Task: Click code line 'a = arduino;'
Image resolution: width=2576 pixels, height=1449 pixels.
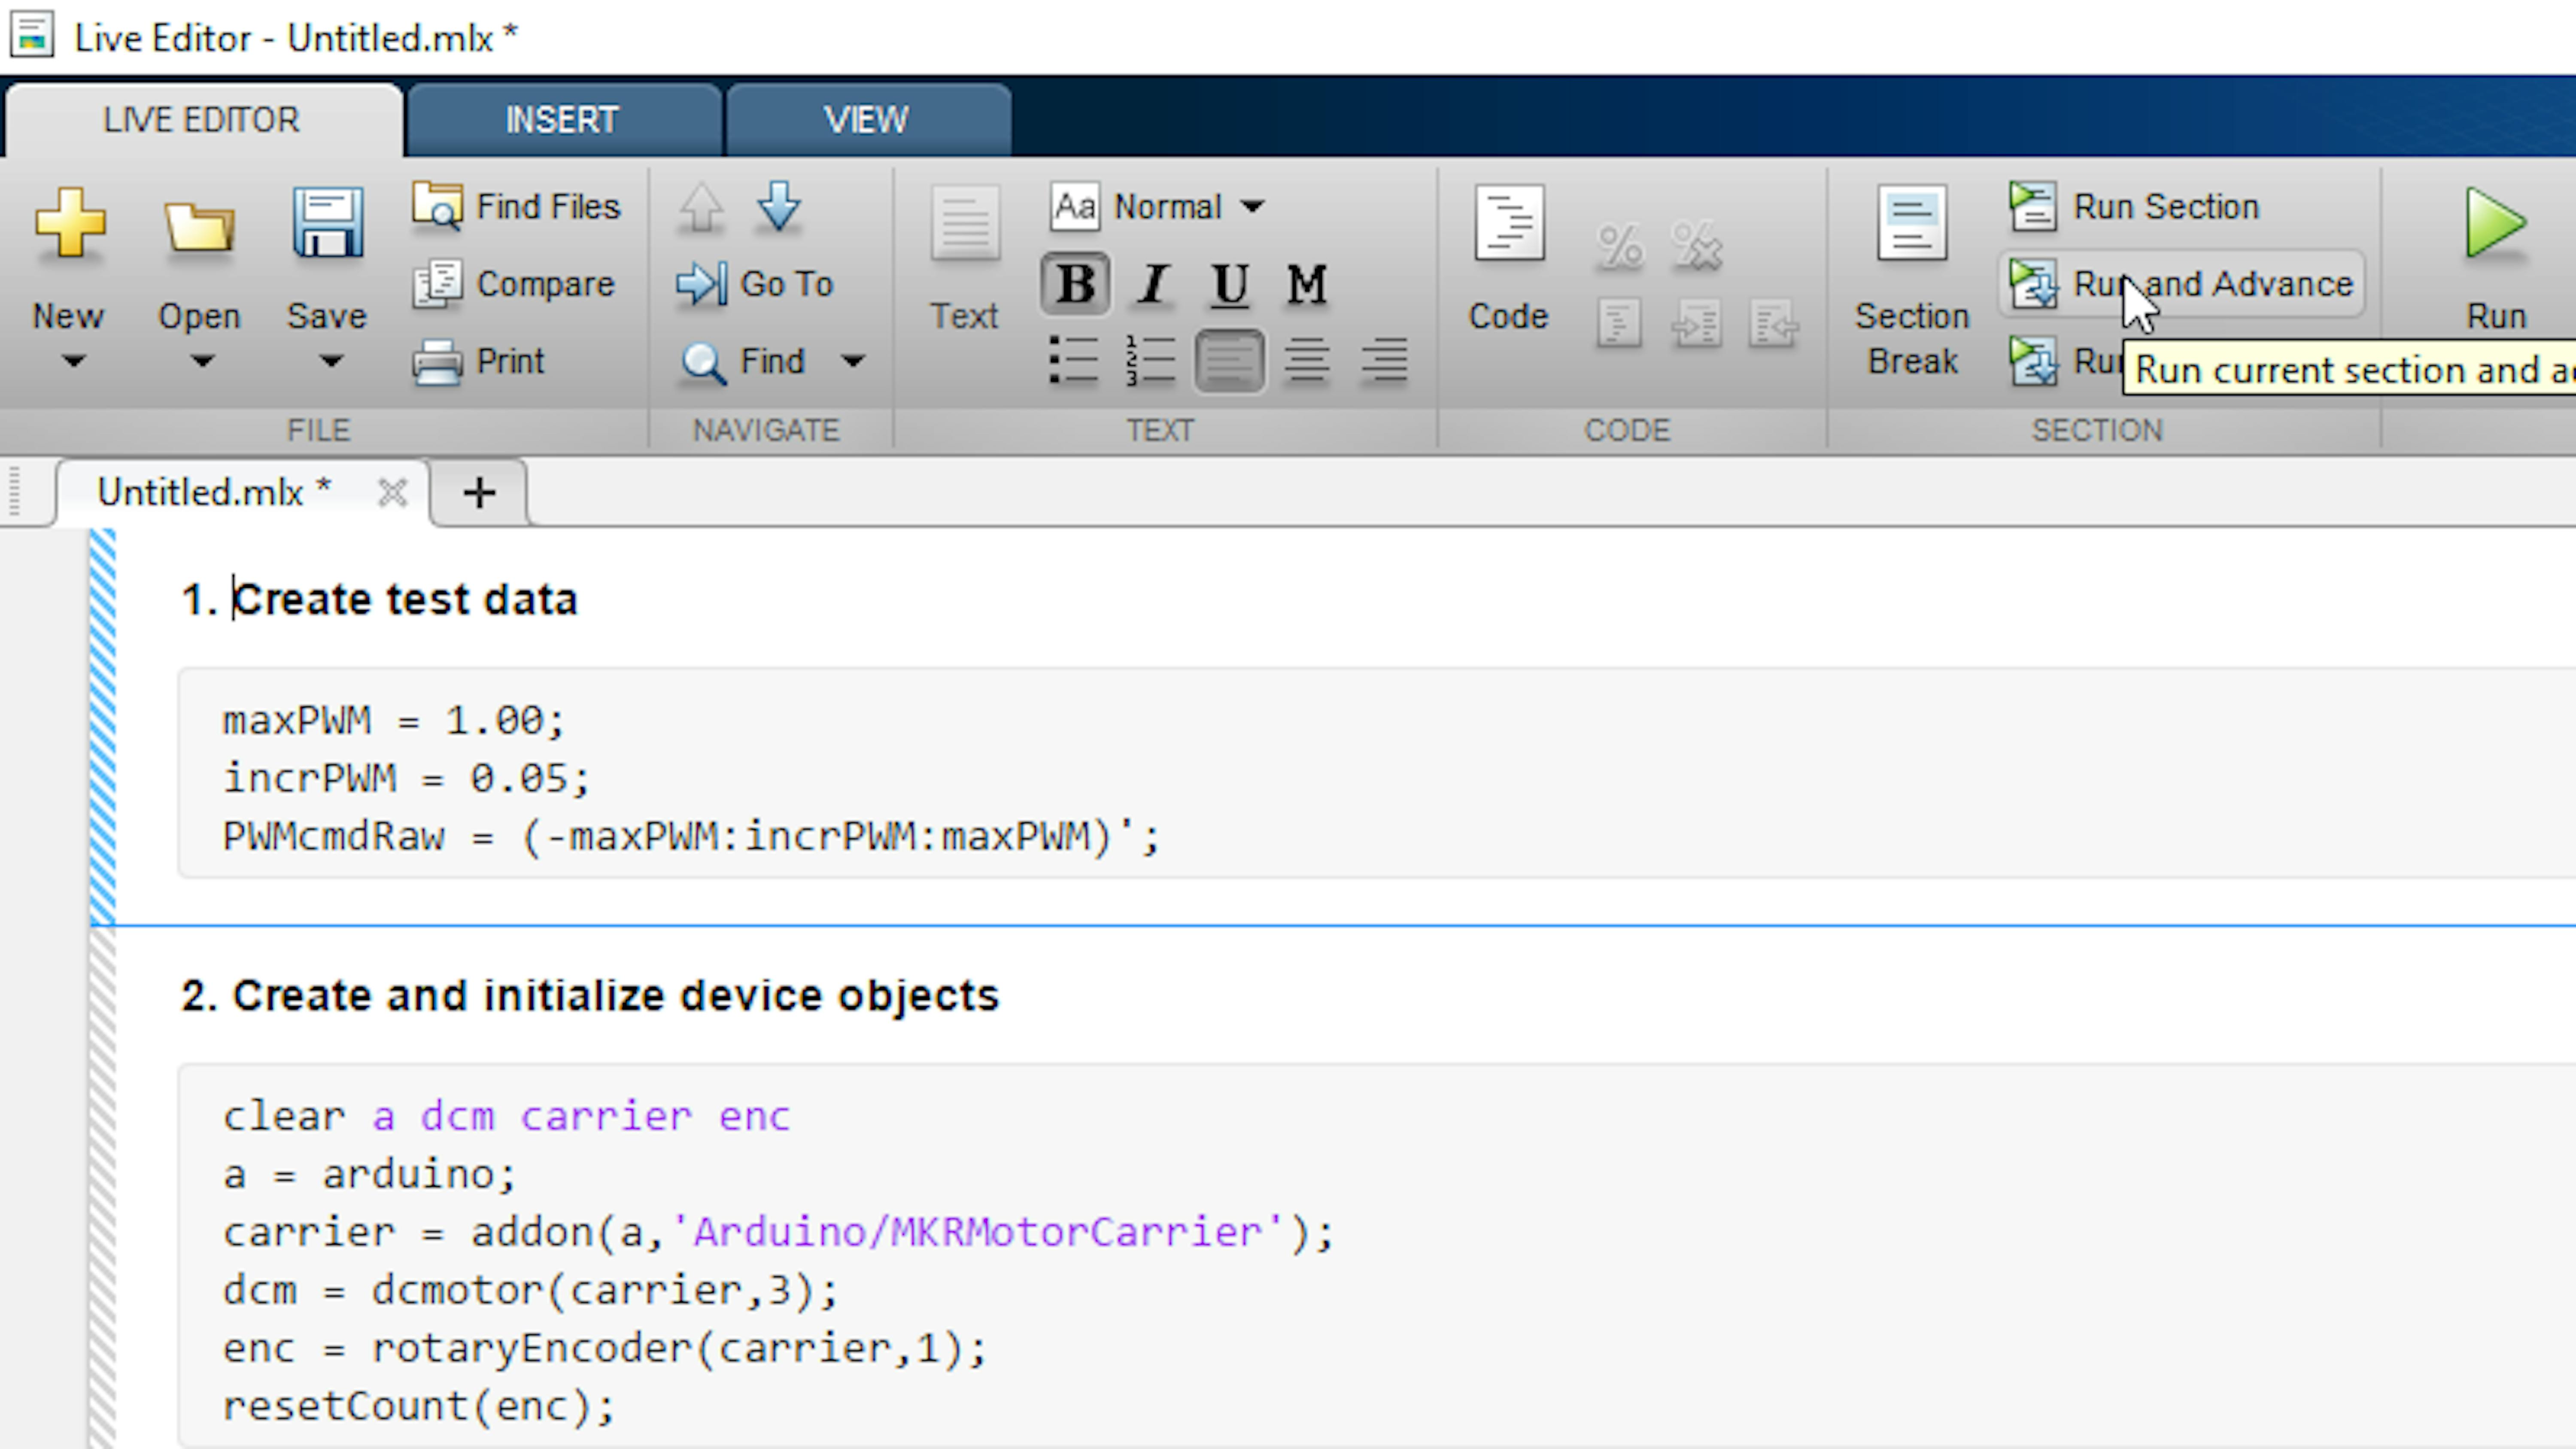Action: point(369,1175)
